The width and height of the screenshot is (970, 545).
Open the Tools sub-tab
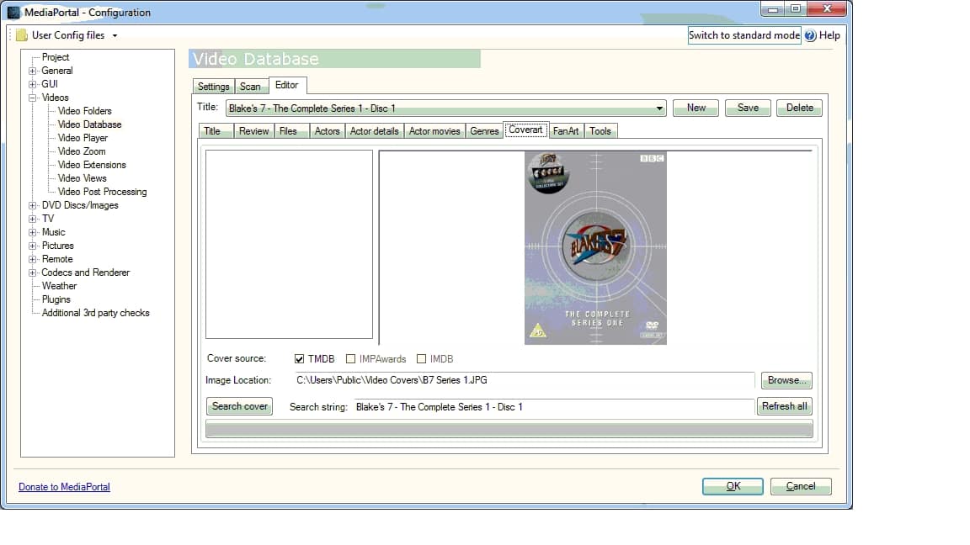600,131
